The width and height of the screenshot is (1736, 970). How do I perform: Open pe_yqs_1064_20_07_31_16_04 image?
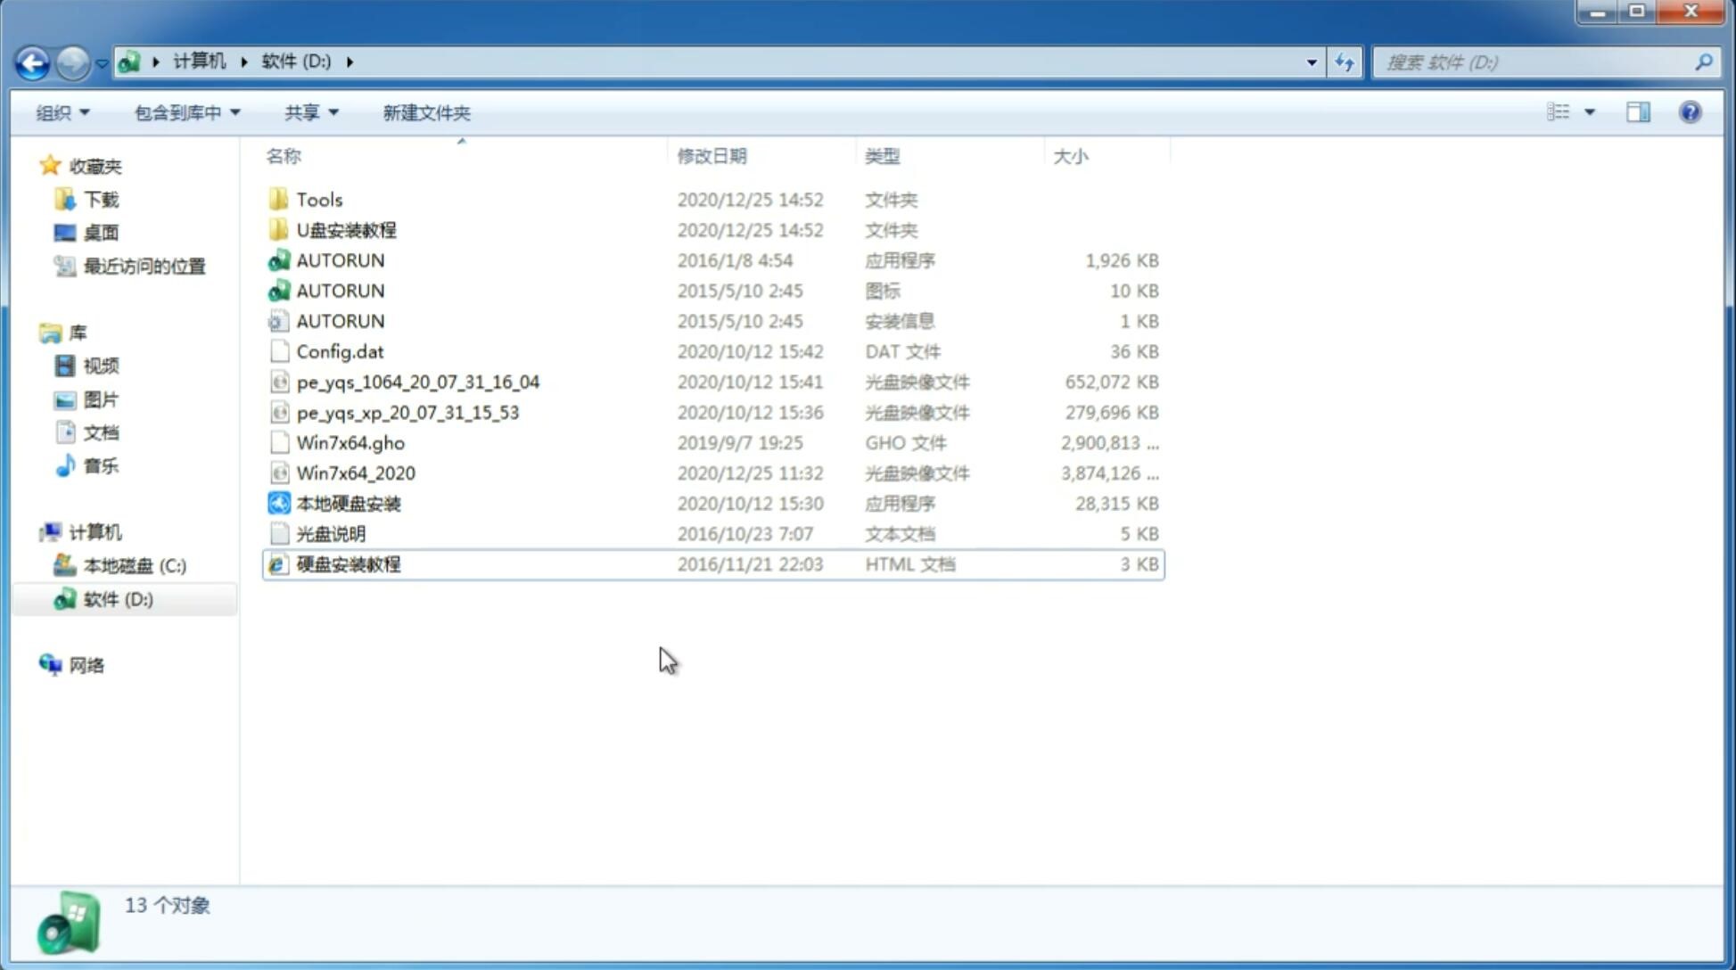417,382
